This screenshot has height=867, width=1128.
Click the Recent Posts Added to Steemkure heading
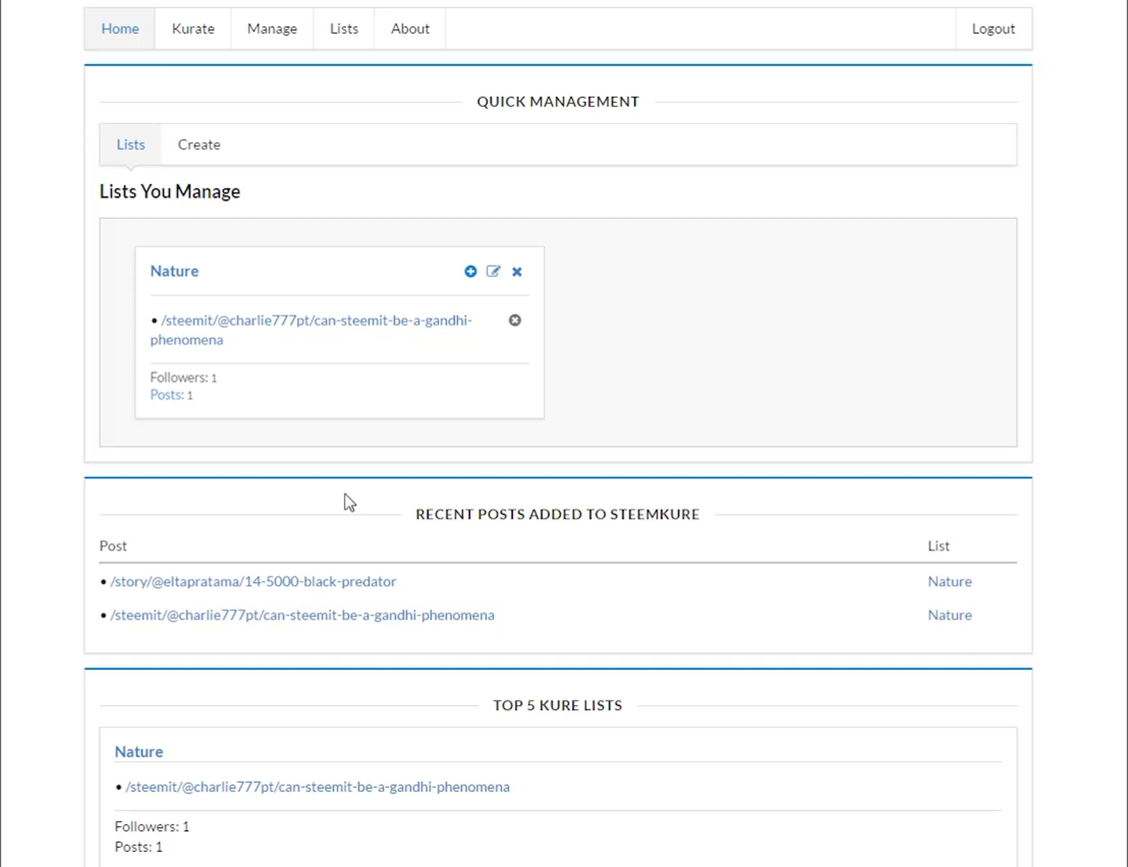pos(557,514)
